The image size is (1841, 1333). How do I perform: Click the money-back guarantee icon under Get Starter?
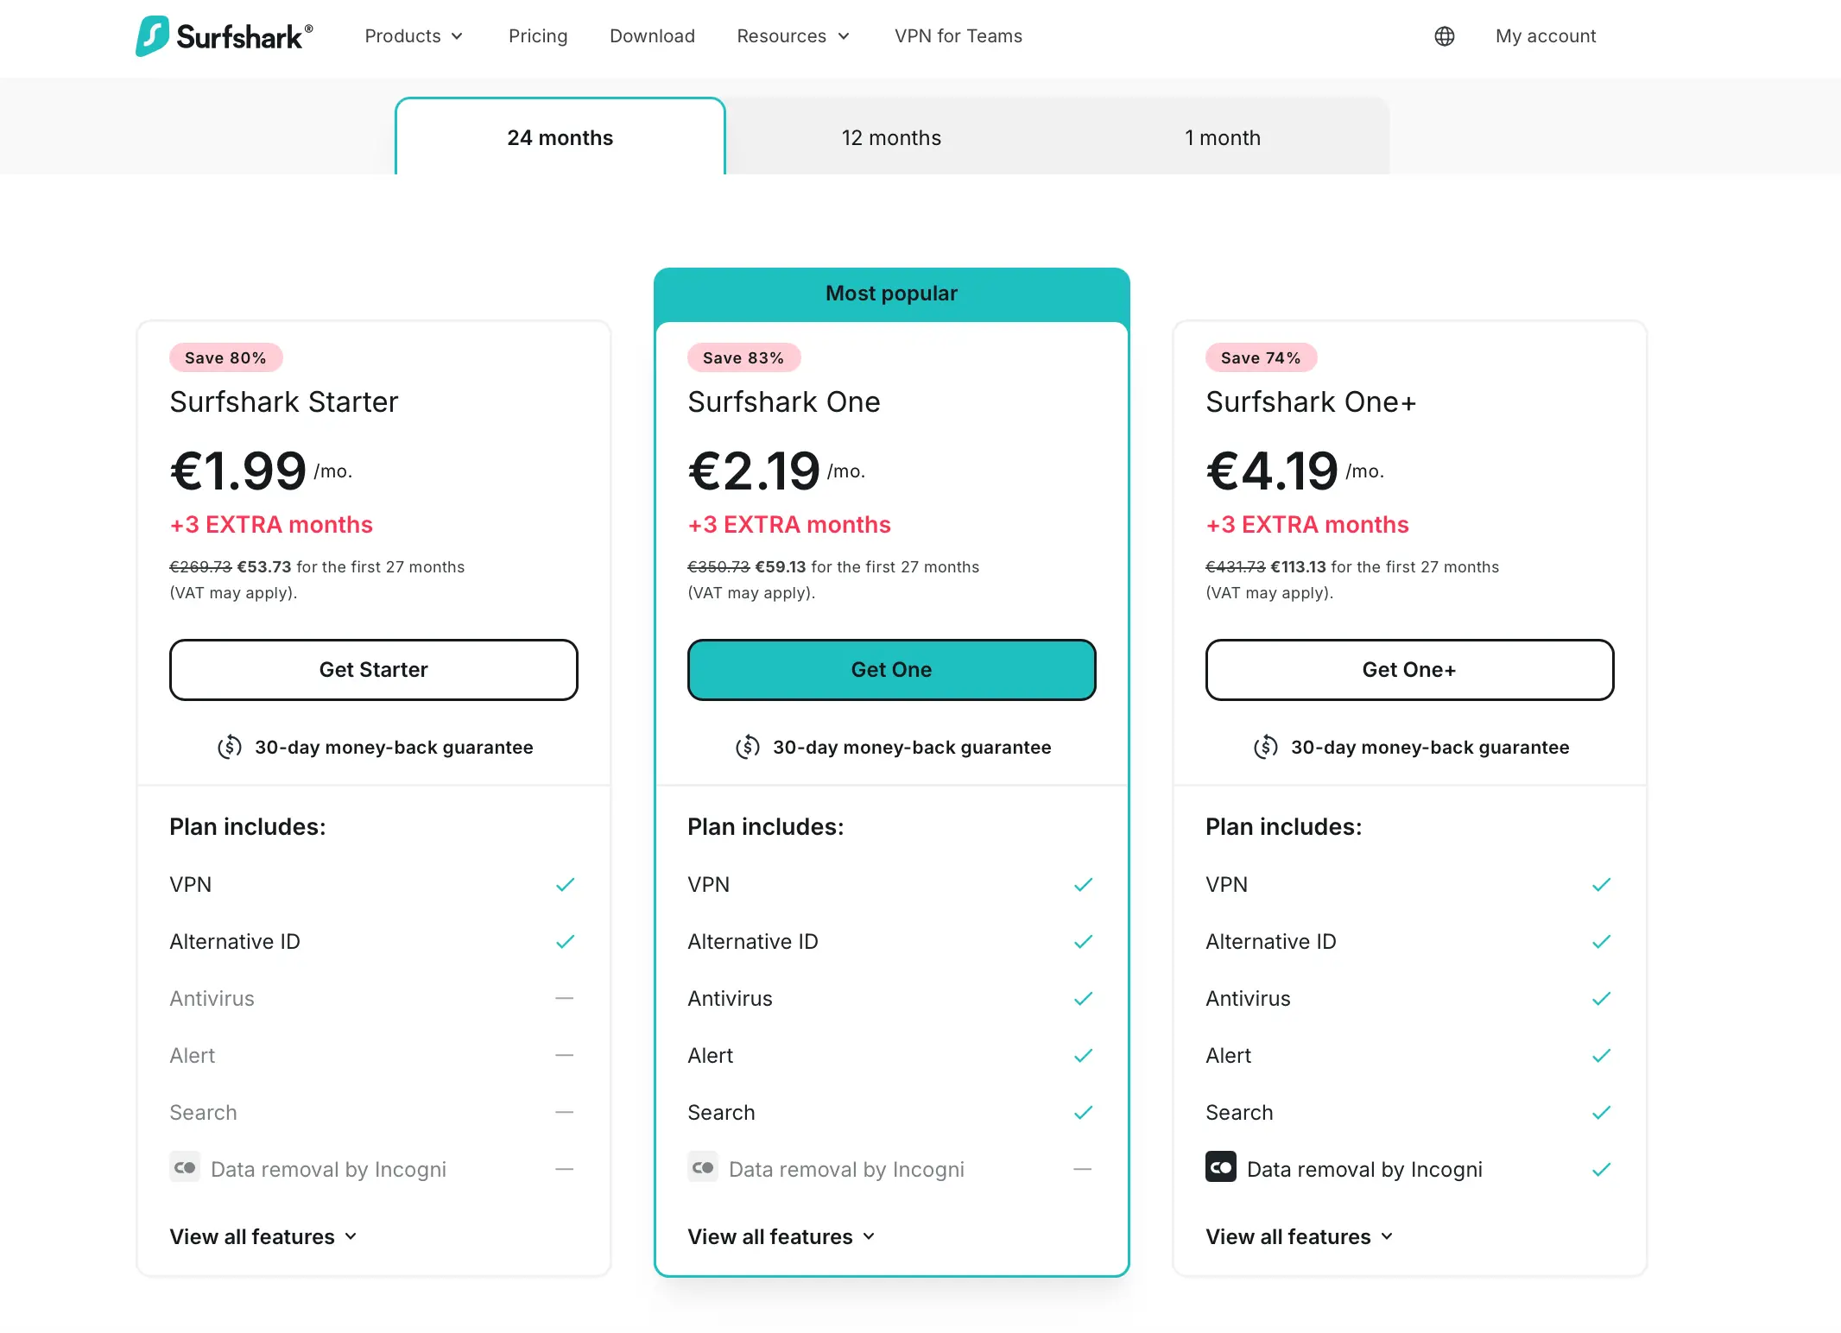point(229,746)
